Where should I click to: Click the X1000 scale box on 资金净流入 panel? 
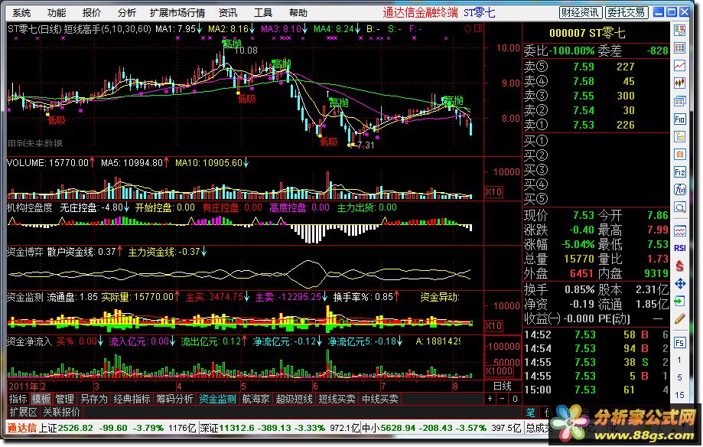(499, 371)
